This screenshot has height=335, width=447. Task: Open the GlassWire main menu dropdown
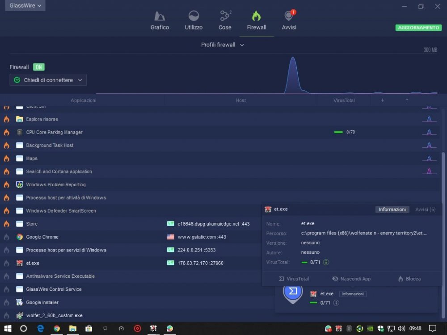[25, 5]
